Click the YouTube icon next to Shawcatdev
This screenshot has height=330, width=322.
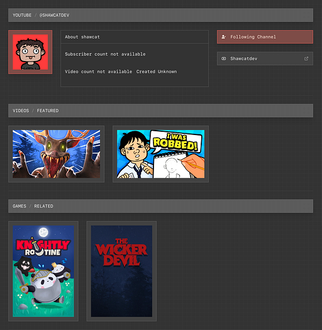point(224,58)
